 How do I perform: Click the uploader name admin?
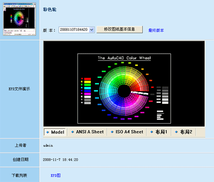point(48,145)
